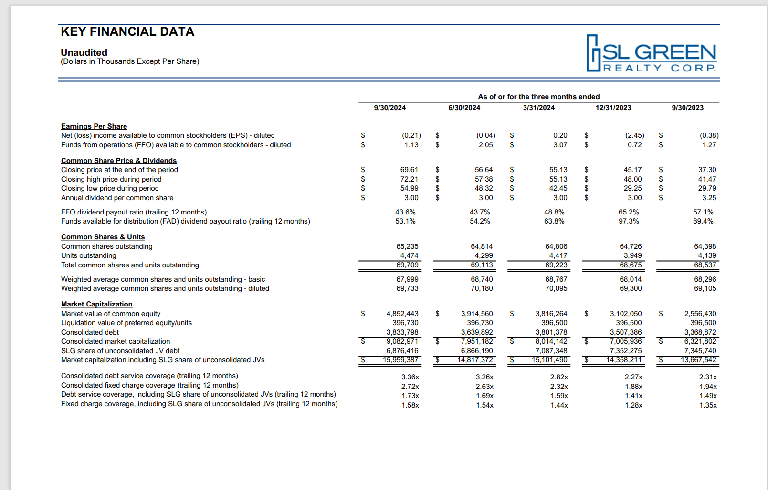Click the KEY FINANCIAL DATA heading
The image size is (768, 490).
(127, 31)
